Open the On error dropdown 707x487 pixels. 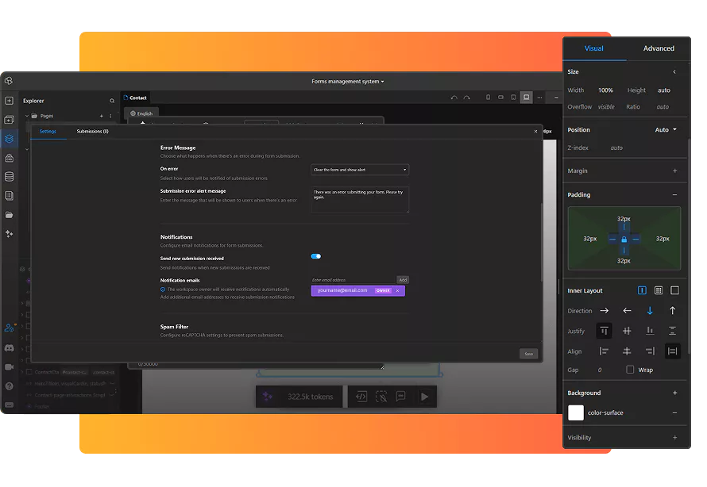click(358, 169)
